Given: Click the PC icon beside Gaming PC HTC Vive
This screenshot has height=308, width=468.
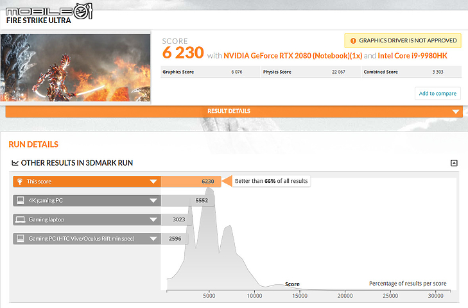Looking at the screenshot, I should [21, 239].
